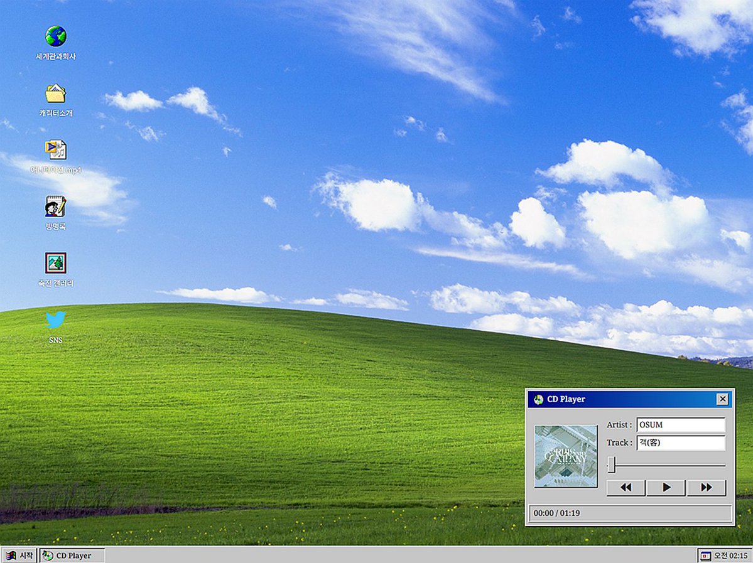Open the 세계관과회사 globe desktop icon
753x563 pixels.
(x=56, y=37)
